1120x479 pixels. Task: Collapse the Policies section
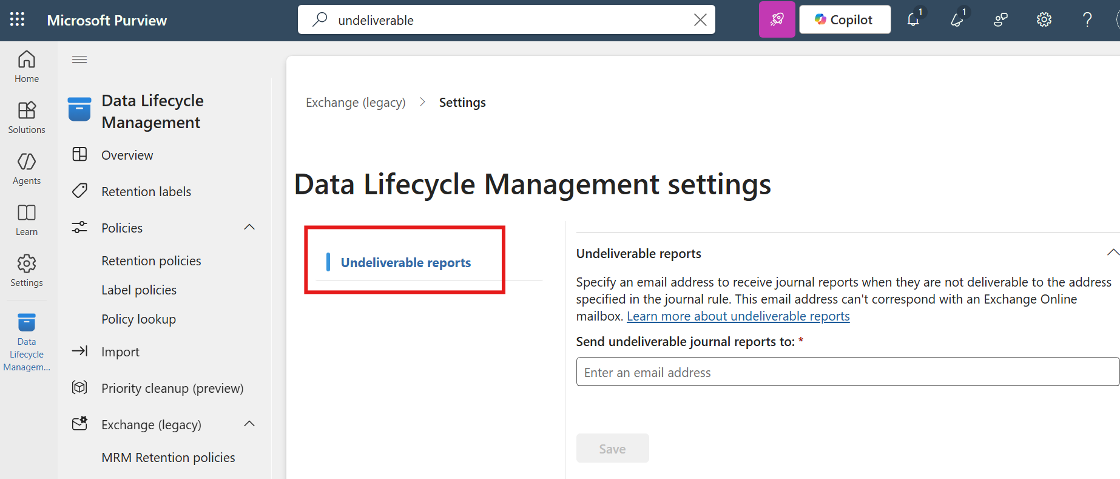tap(249, 228)
